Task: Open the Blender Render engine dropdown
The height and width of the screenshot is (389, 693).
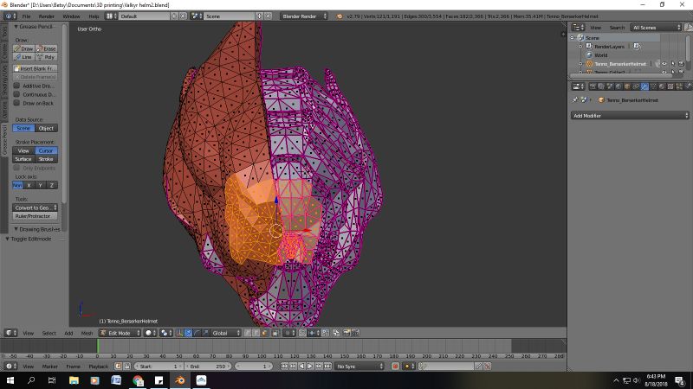Action: click(304, 16)
